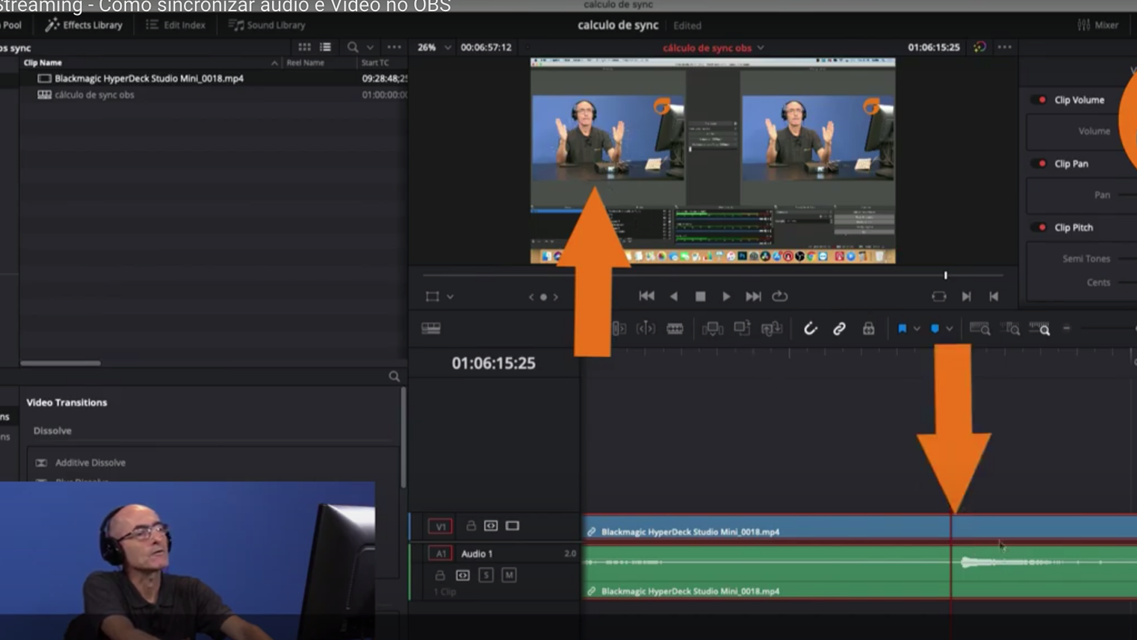Toggle linked selection
1137x640 pixels.
839,328
